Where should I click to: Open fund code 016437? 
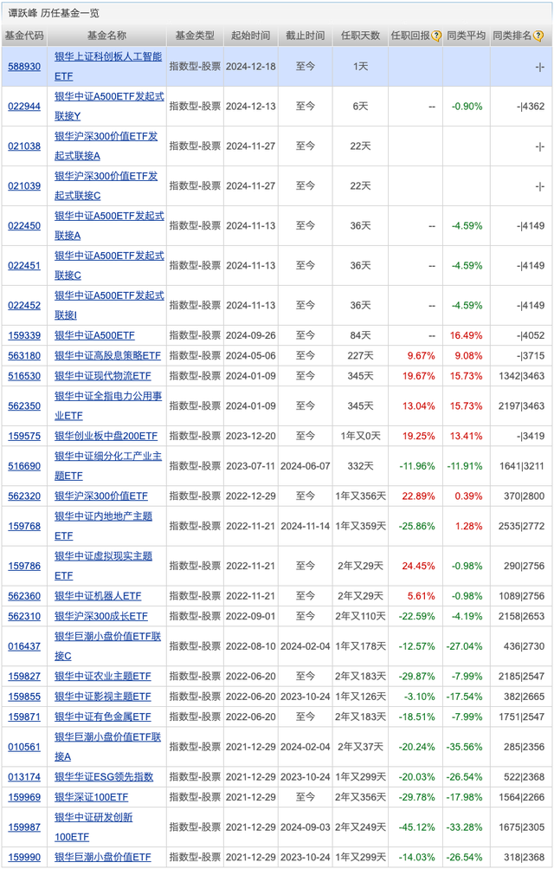point(24,646)
